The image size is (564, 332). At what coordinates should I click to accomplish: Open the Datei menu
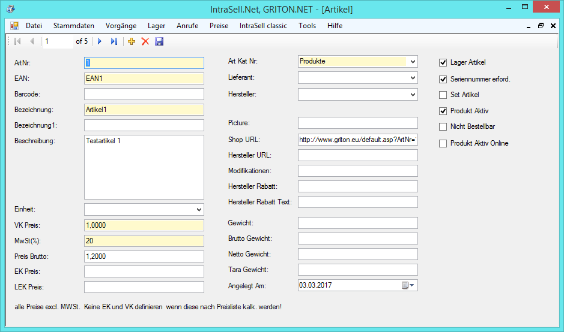point(34,26)
